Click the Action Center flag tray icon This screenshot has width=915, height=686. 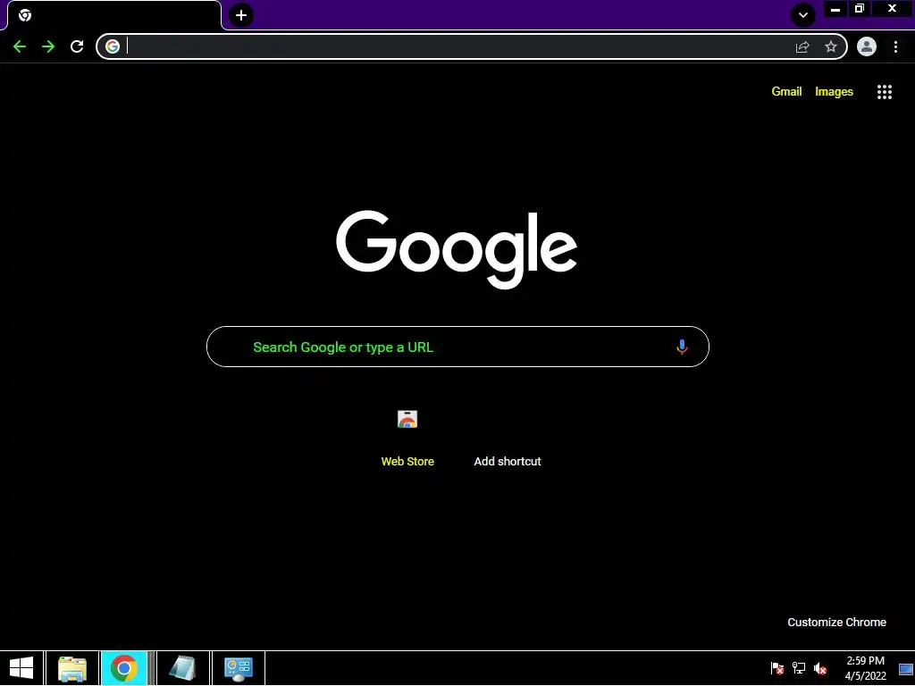click(776, 668)
